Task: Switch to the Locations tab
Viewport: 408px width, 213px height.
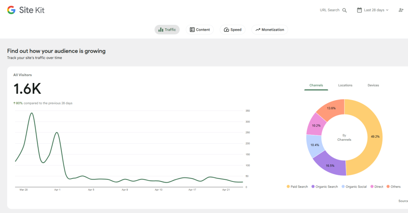Action: pos(345,85)
